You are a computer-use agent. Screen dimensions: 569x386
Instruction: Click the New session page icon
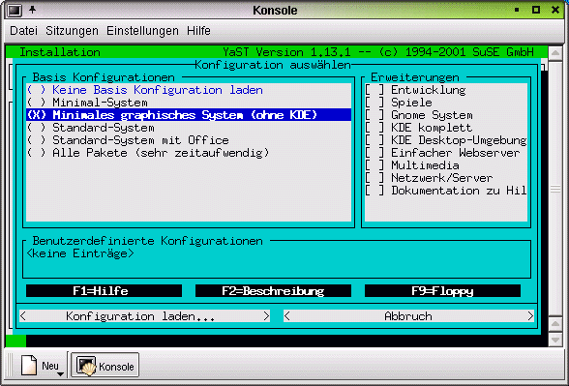point(29,365)
